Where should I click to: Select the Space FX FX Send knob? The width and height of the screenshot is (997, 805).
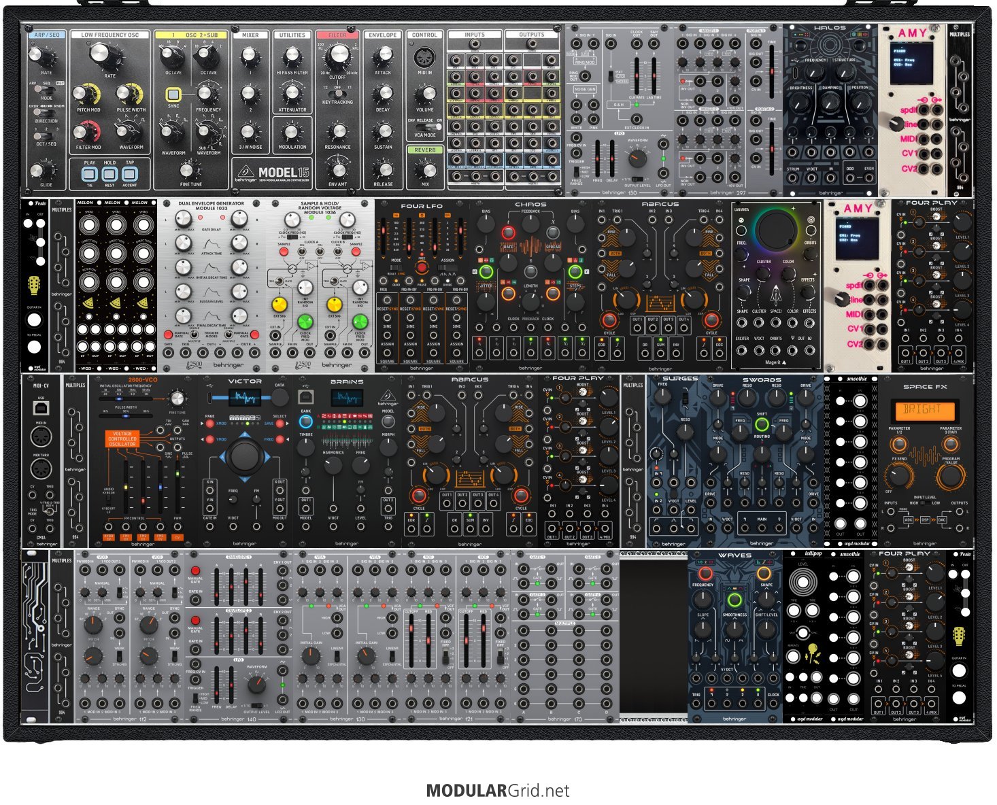pos(899,475)
